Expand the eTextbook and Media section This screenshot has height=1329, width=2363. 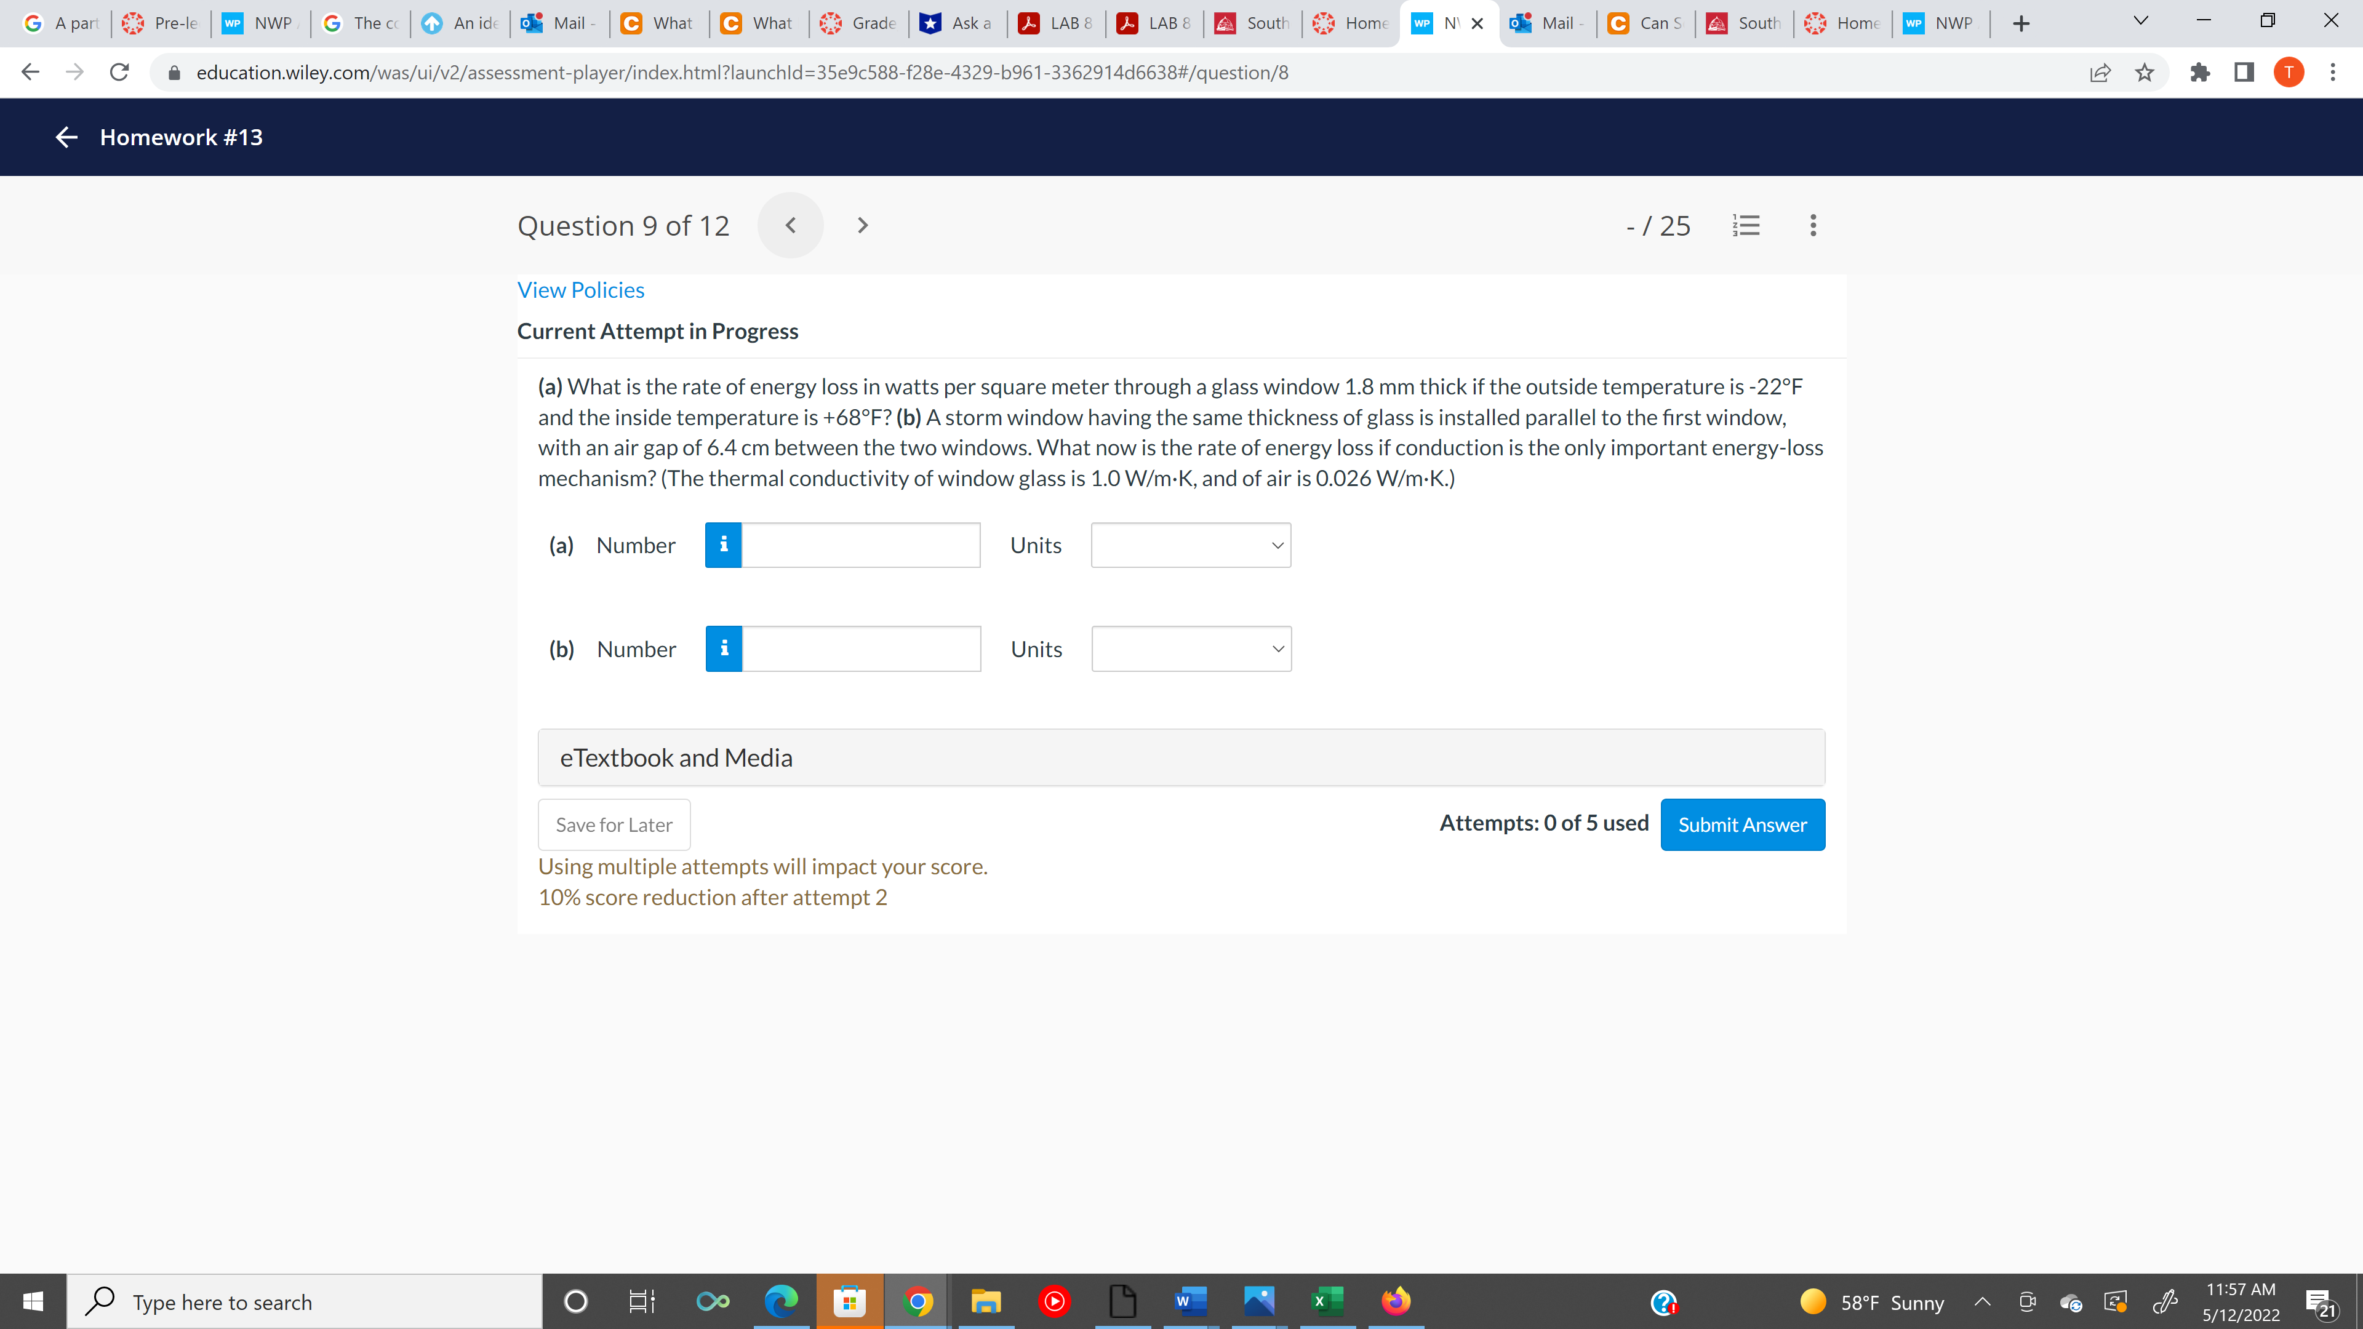(x=1181, y=757)
